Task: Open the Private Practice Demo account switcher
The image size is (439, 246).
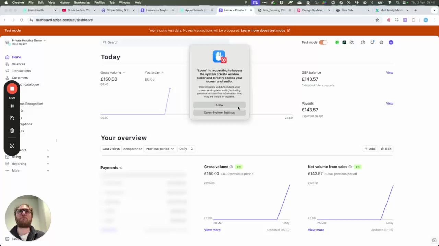Action: pyautogui.click(x=26, y=42)
